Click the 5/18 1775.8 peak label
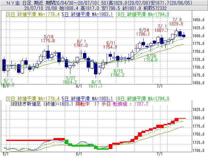The width and height of the screenshot is (208, 158). [48, 39]
